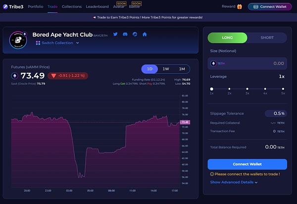297x204 pixels.
Task: Open the Leaderboard tab
Action: 97,6
